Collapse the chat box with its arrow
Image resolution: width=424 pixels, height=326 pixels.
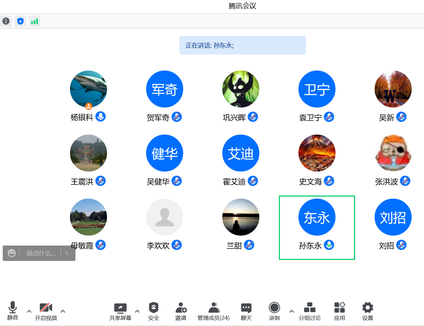tap(67, 253)
